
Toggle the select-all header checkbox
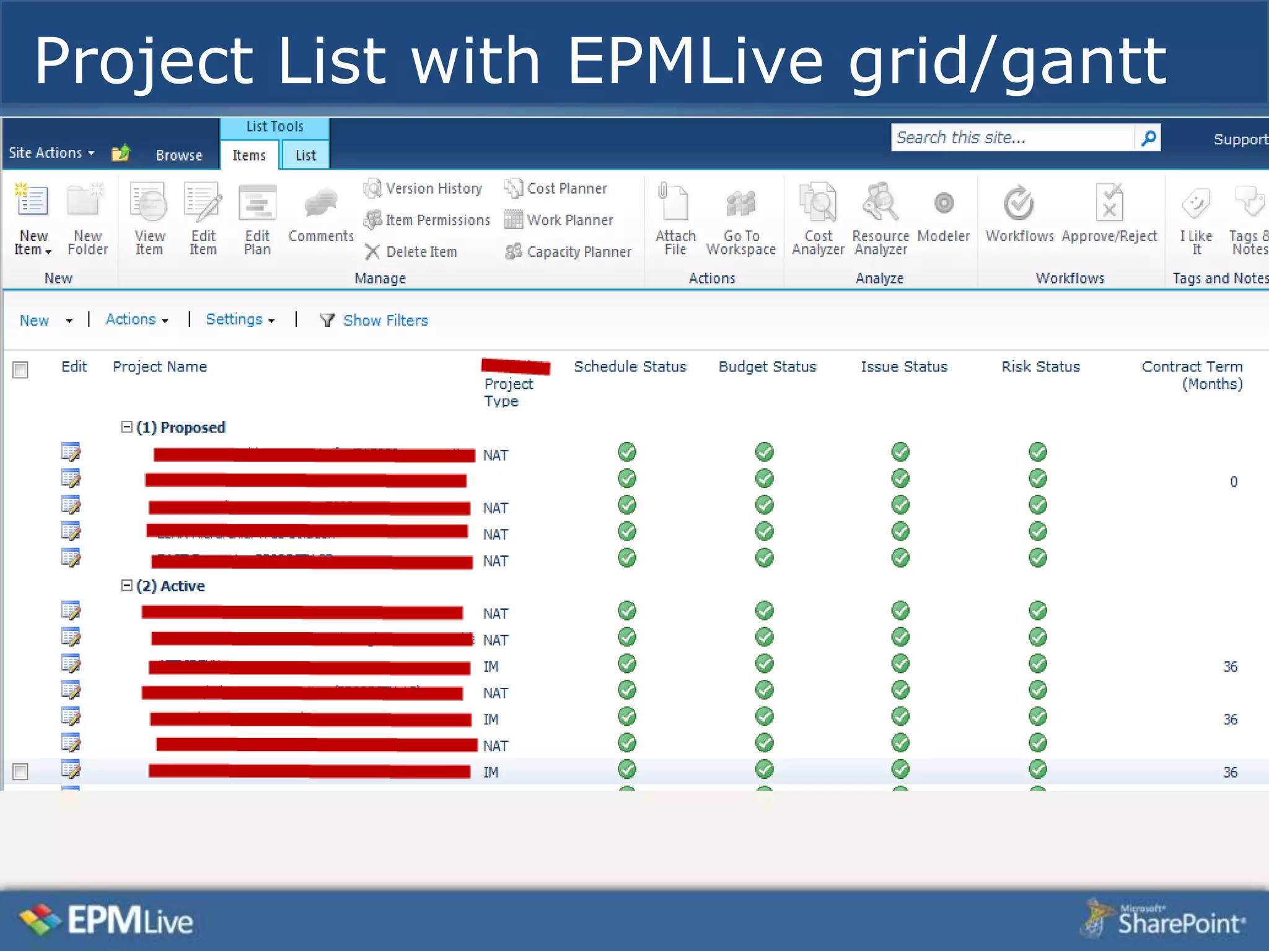(20, 370)
